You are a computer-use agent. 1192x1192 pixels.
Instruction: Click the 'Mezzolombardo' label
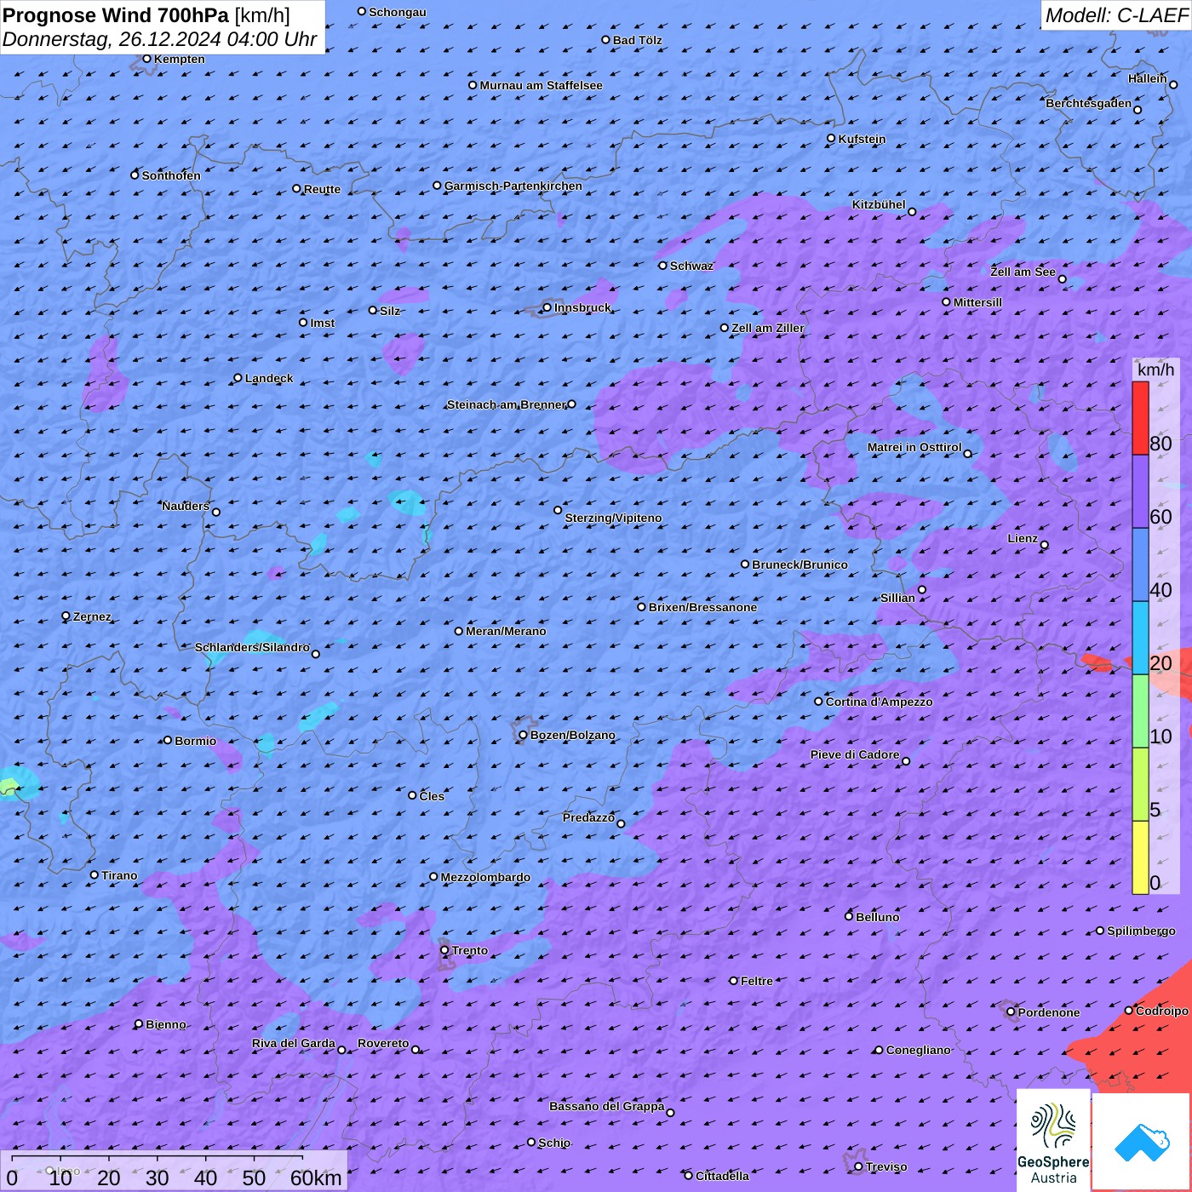point(485,877)
